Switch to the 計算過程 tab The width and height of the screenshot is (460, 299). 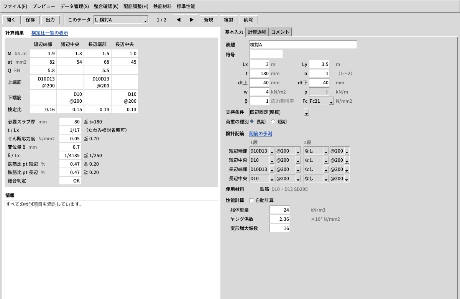tap(257, 32)
